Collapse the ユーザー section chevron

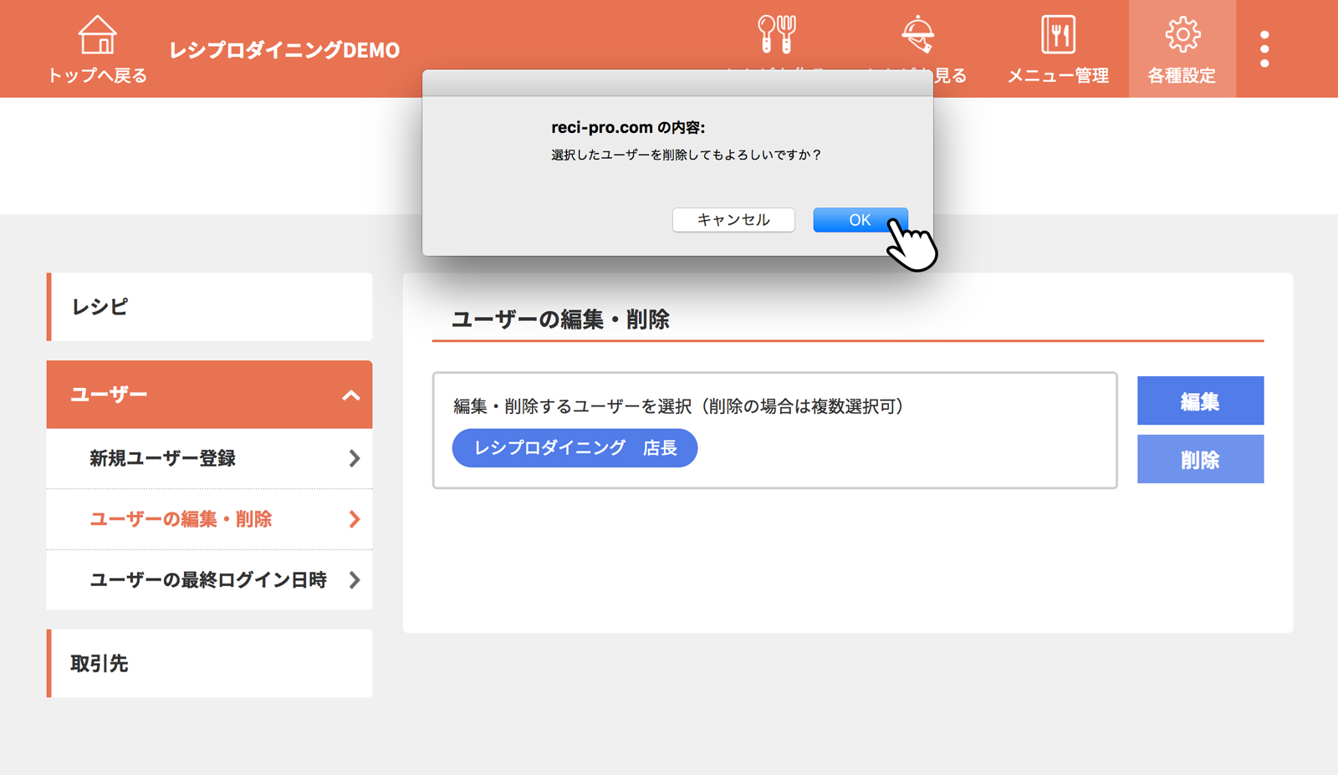(x=351, y=395)
